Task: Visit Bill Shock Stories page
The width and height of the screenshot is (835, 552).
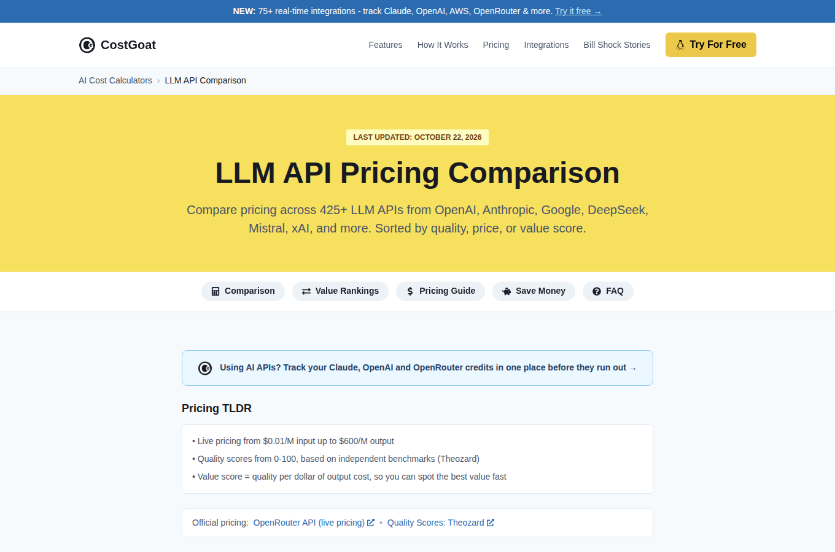Action: point(617,45)
